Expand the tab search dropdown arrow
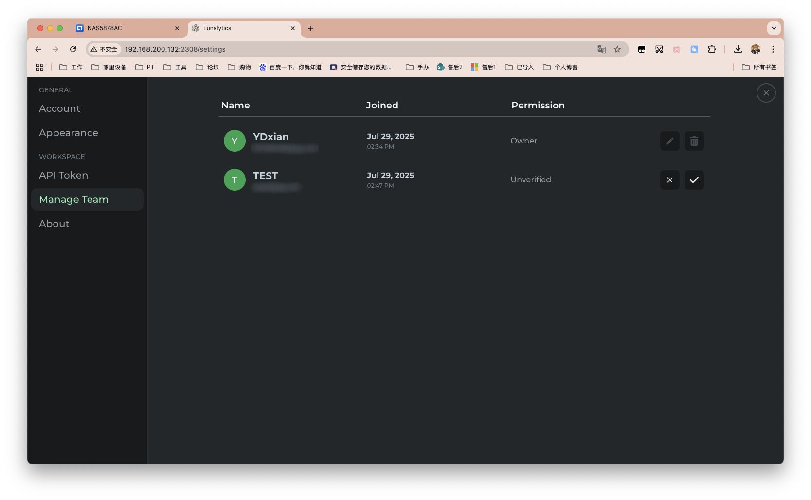811x500 pixels. pos(774,28)
